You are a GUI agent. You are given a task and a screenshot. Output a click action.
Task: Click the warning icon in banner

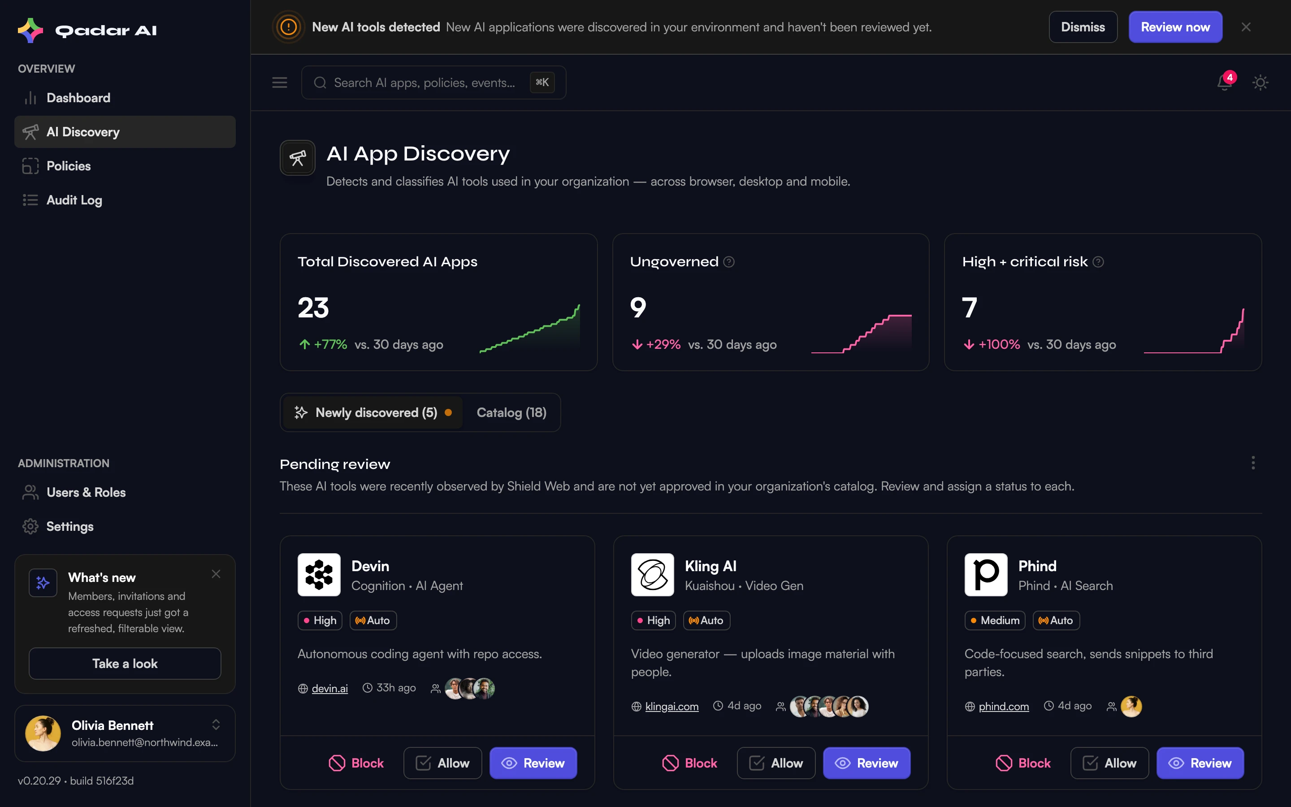[x=289, y=27]
